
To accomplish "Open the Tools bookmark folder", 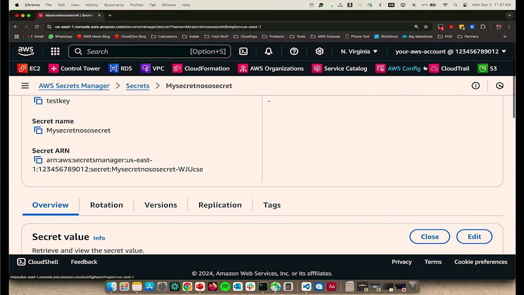I will [x=297, y=37].
